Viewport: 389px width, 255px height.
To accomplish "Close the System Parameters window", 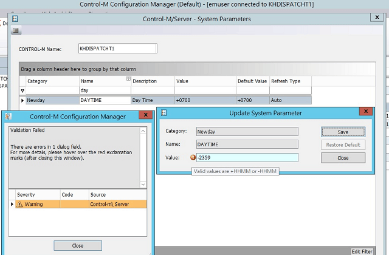I will [377, 17].
